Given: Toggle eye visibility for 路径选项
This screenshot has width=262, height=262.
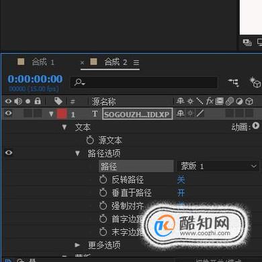Looking at the screenshot, I should [9, 152].
